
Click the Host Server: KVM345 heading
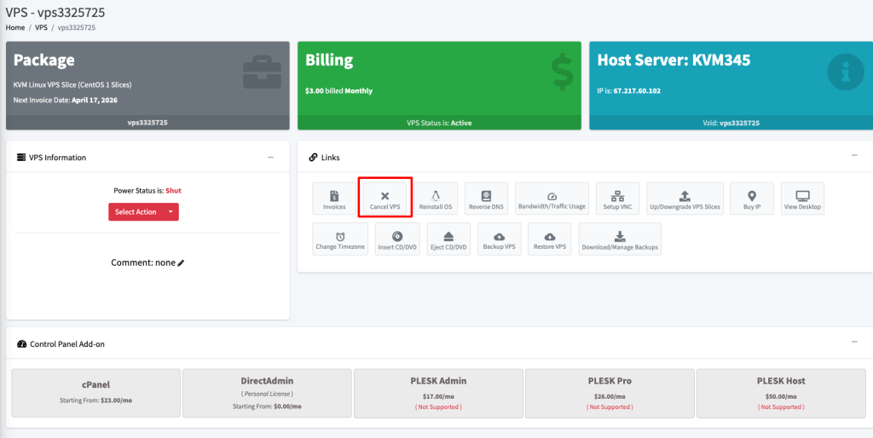coord(674,61)
